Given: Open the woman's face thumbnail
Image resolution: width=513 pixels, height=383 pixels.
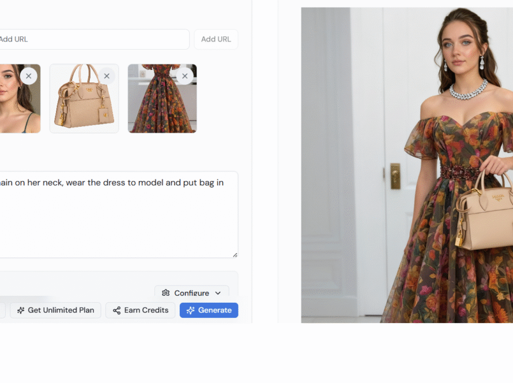Looking at the screenshot, I should pyautogui.click(x=20, y=99).
